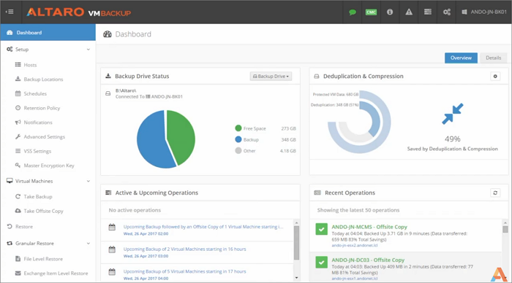512x283 pixels.
Task: Click the blue slice of the pie chart
Action: 152,140
